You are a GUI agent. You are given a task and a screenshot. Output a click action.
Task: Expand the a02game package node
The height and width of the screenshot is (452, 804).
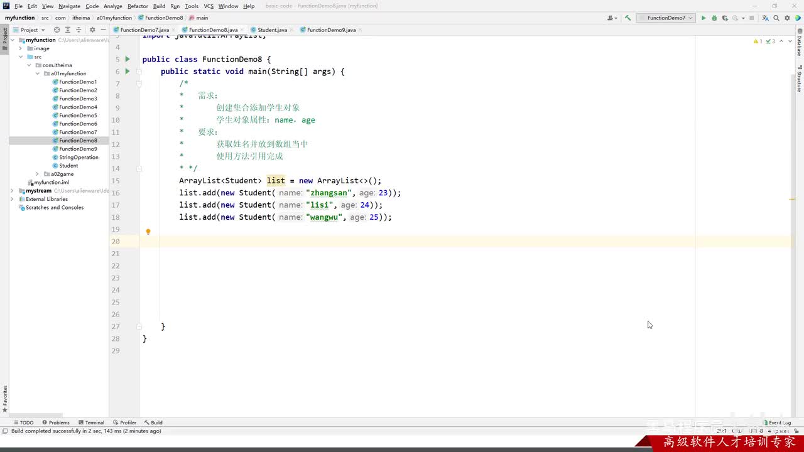38,174
